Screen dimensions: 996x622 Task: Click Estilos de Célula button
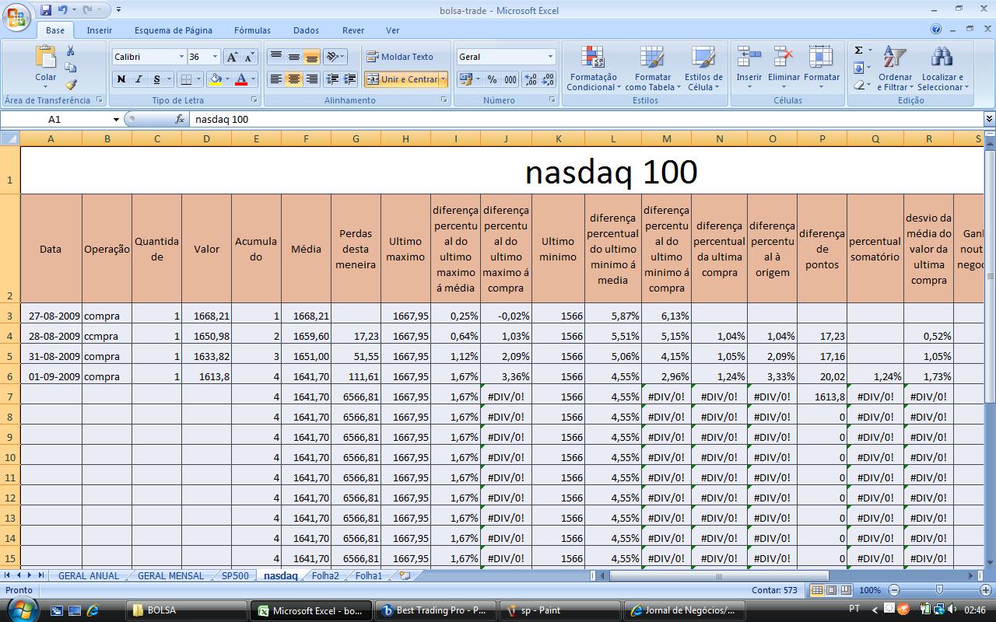(703, 68)
